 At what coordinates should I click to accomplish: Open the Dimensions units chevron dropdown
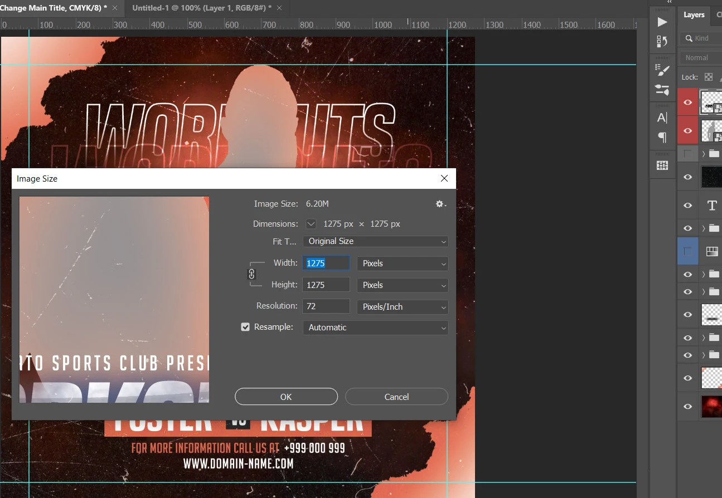311,224
